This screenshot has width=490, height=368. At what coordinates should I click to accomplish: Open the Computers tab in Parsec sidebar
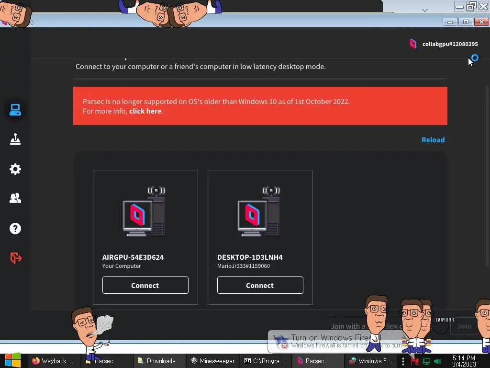click(15, 110)
